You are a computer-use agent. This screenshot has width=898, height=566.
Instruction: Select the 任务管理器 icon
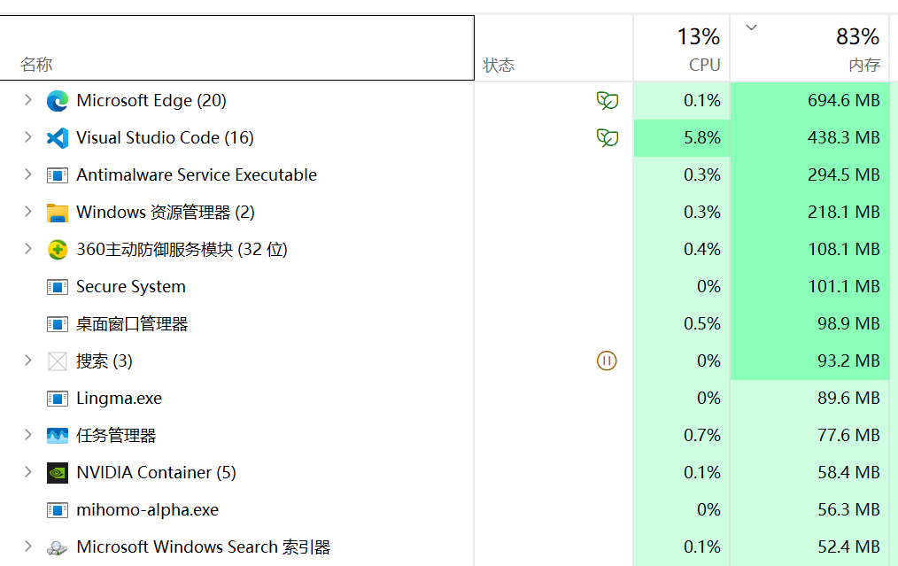(58, 436)
